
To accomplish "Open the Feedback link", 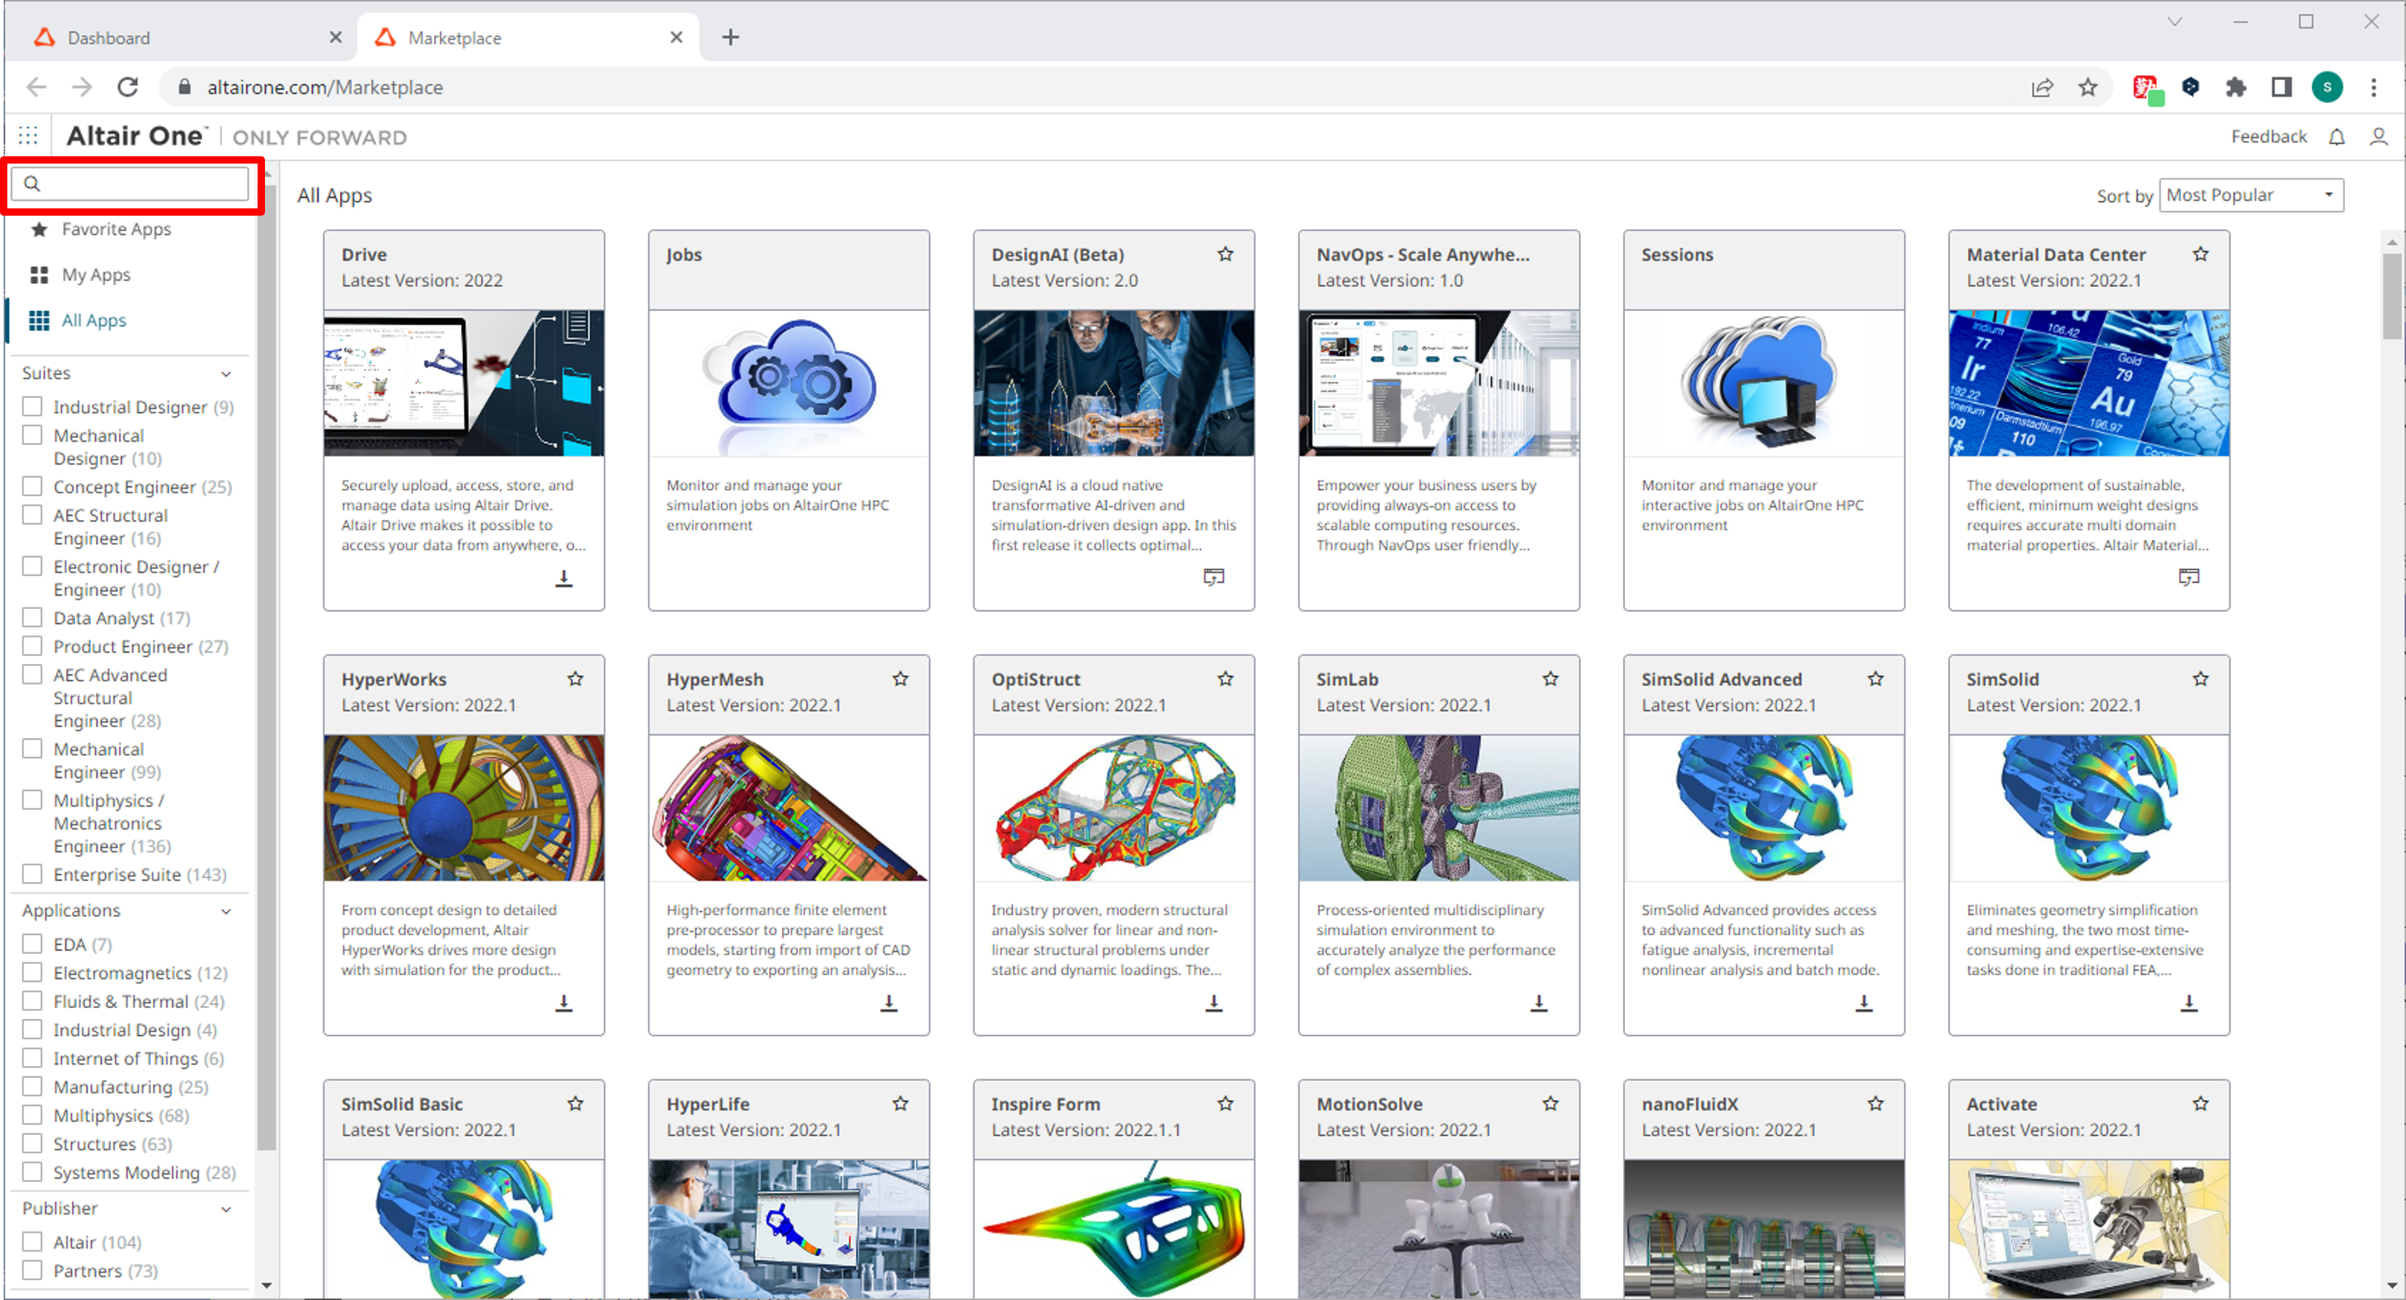I will (x=2268, y=137).
